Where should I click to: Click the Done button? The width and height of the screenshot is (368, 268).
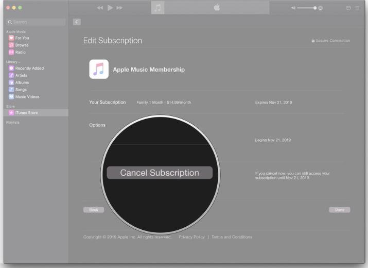pyautogui.click(x=340, y=210)
